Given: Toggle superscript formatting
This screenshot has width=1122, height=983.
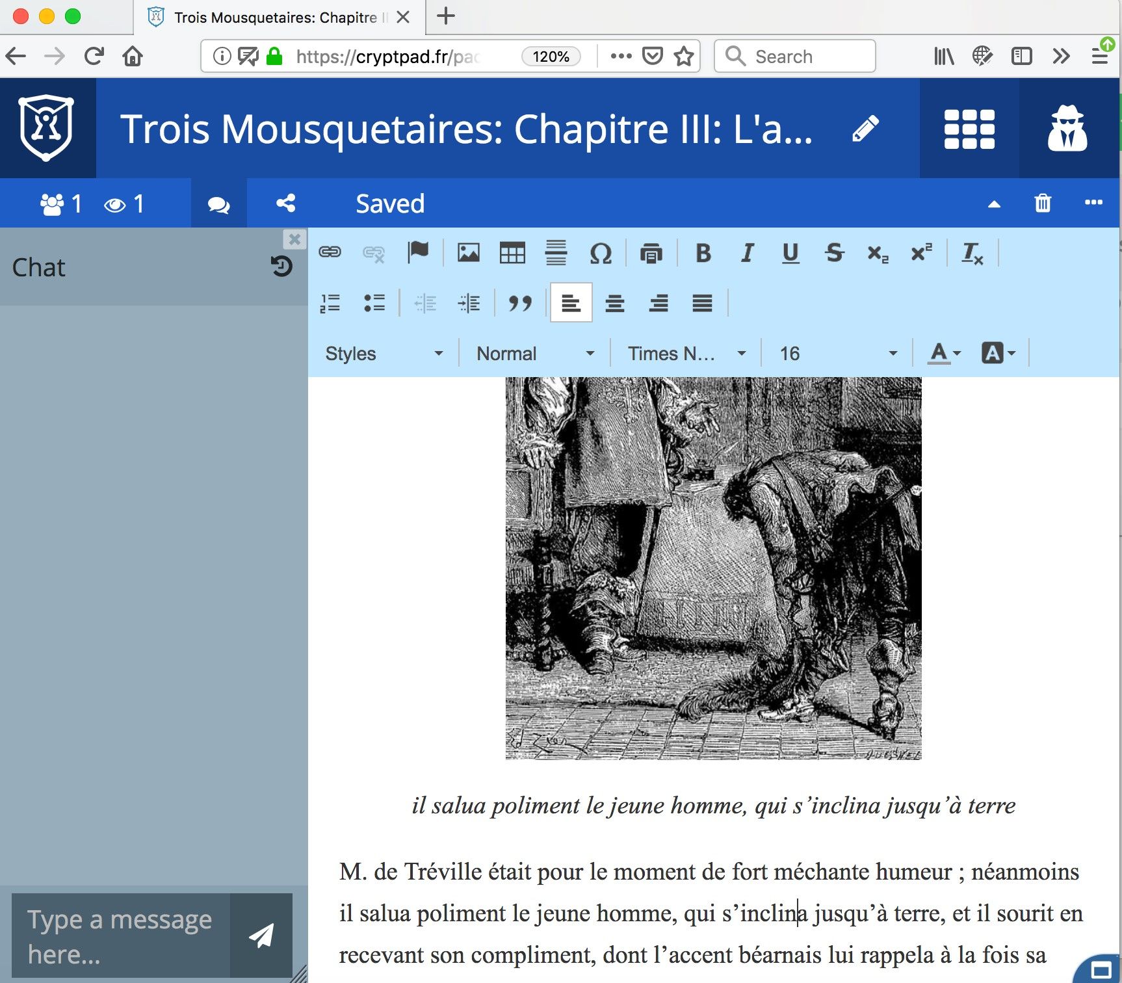Looking at the screenshot, I should pyautogui.click(x=921, y=252).
